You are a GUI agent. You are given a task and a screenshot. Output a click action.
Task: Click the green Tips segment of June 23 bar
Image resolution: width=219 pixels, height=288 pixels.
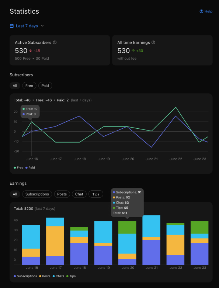(x=199, y=228)
